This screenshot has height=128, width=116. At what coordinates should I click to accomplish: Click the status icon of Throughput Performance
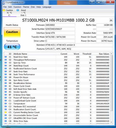coord(6,60)
